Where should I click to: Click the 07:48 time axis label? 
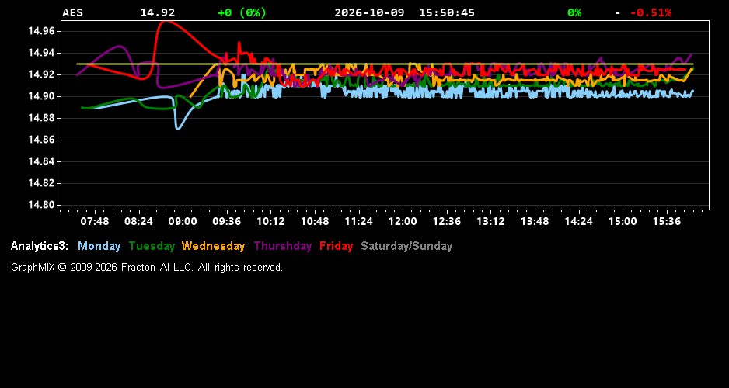pyautogui.click(x=95, y=222)
